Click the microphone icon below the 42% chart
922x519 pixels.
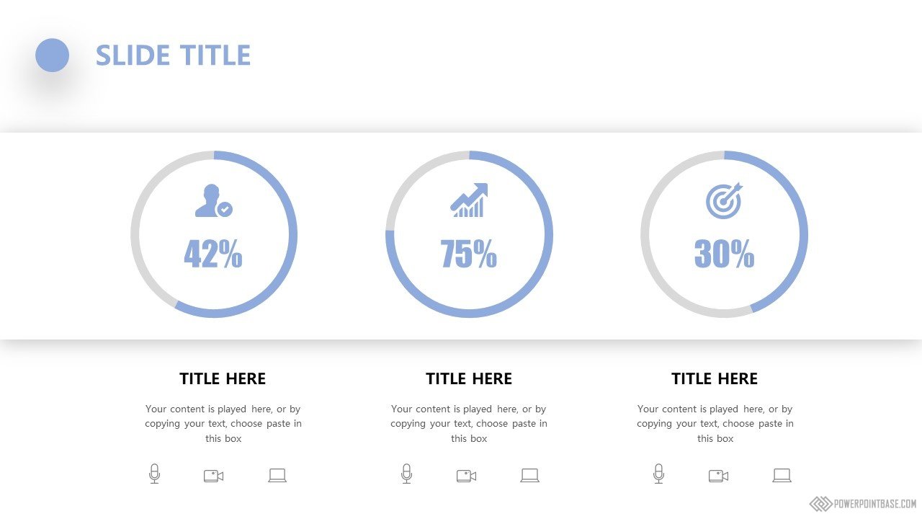click(x=154, y=474)
